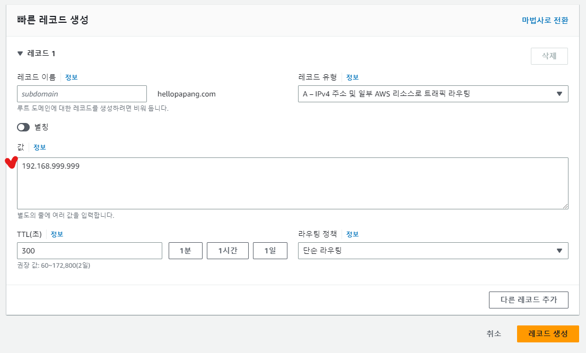586x353 pixels.
Task: Collapse the 레코드 1 section triangle
Action: (x=20, y=54)
